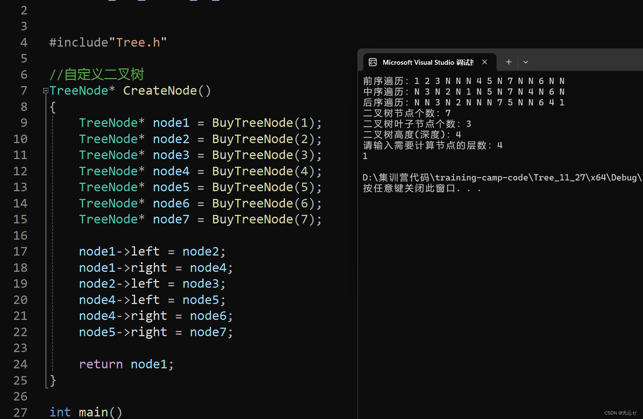Click node6 declaration on line 14
The height and width of the screenshot is (419, 643).
click(x=171, y=203)
